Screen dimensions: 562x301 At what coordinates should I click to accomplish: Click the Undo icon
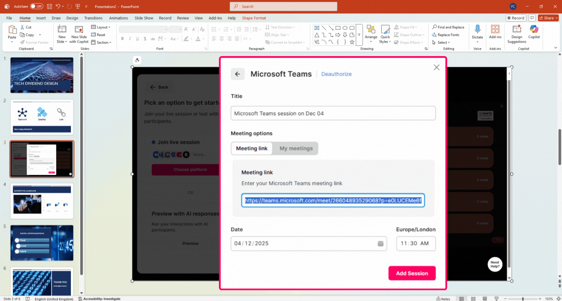(x=58, y=6)
